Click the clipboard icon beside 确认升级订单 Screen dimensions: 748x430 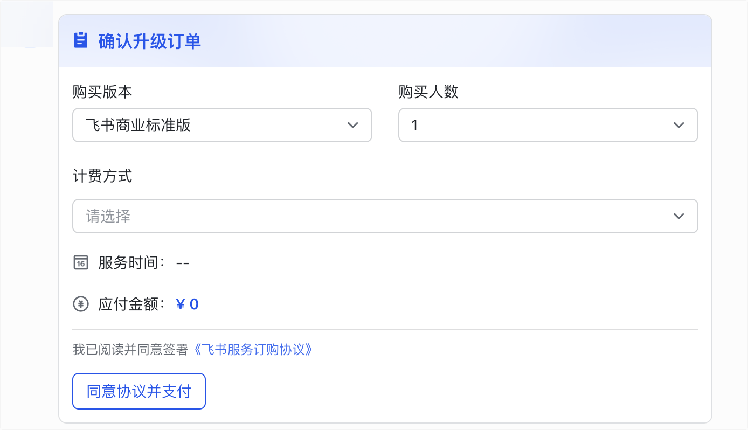80,40
